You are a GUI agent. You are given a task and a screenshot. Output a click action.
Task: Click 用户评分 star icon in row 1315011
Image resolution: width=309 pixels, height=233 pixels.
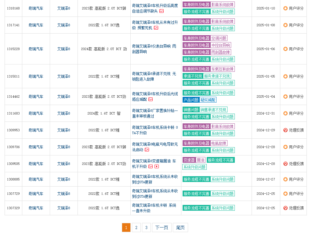285,76
